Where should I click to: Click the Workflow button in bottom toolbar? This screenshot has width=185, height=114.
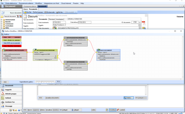[112, 110]
